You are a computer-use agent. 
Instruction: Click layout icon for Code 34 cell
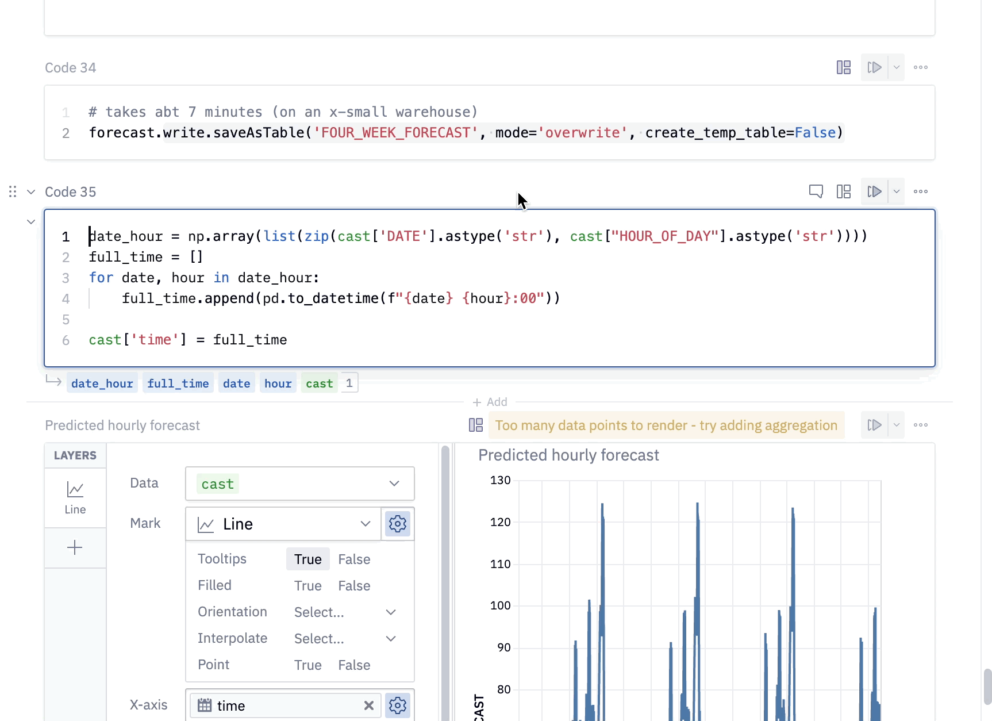click(x=843, y=67)
